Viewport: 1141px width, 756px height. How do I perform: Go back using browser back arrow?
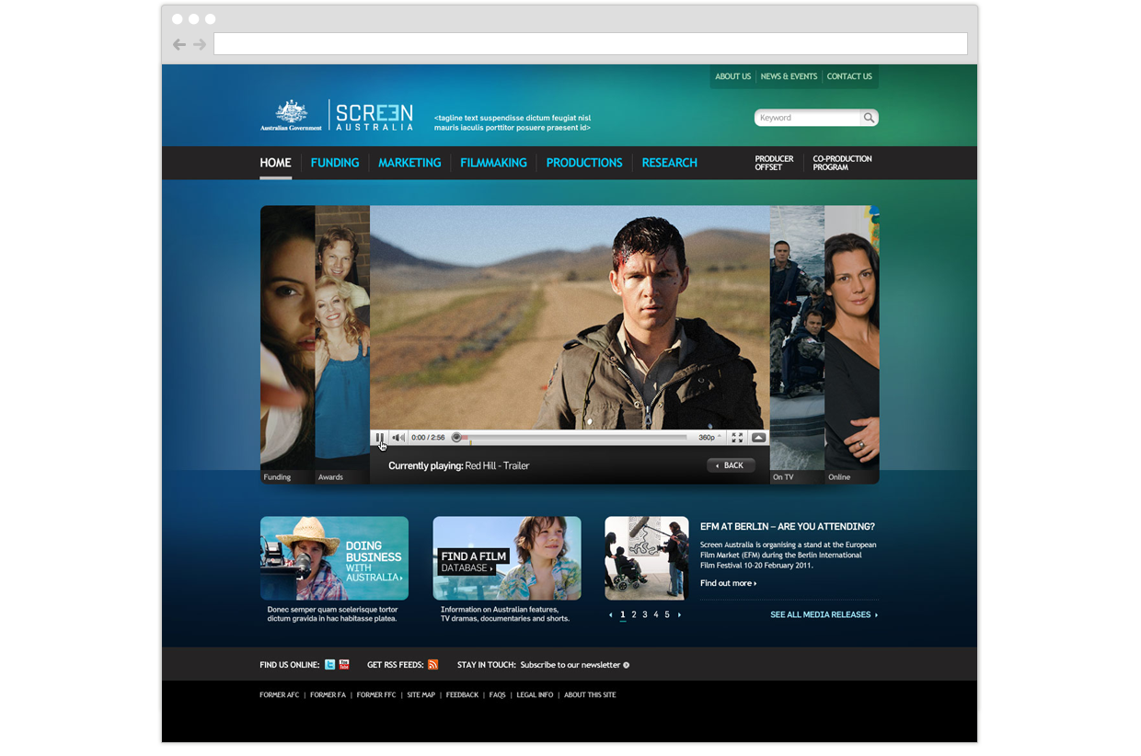point(179,44)
